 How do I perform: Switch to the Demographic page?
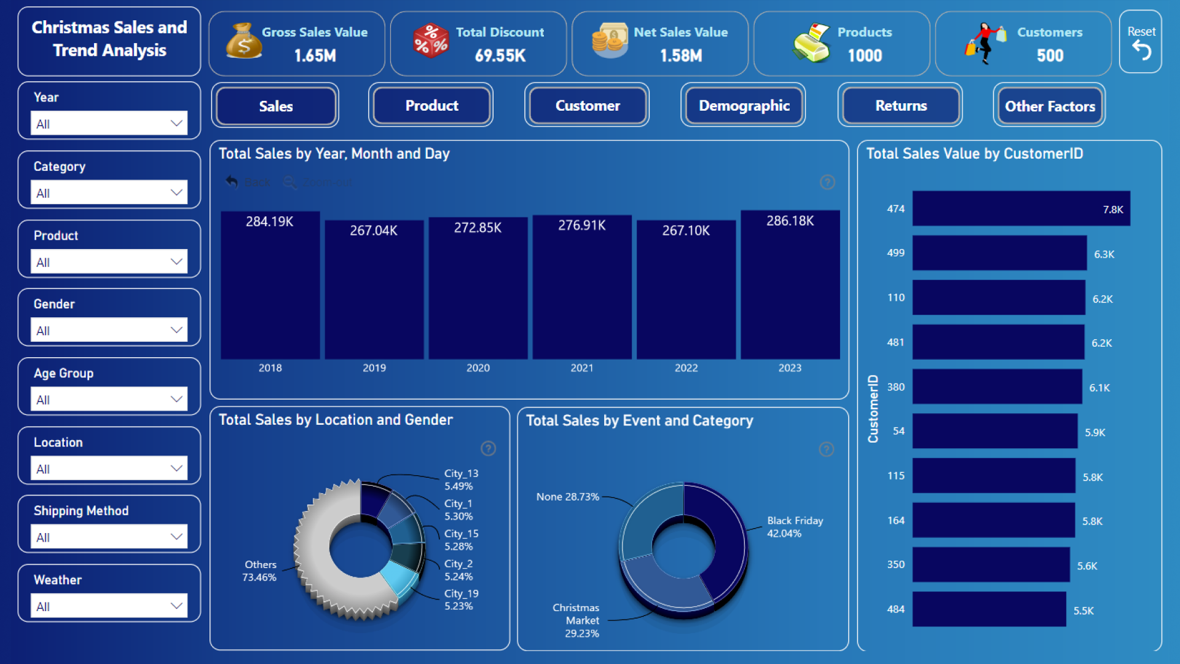(744, 105)
